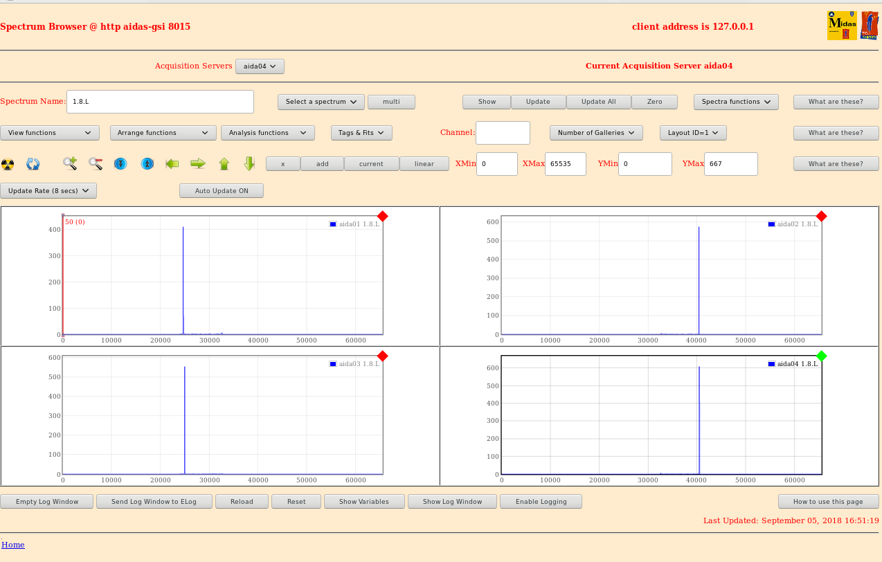Open the Number of Galleries dropdown

[x=596, y=133]
